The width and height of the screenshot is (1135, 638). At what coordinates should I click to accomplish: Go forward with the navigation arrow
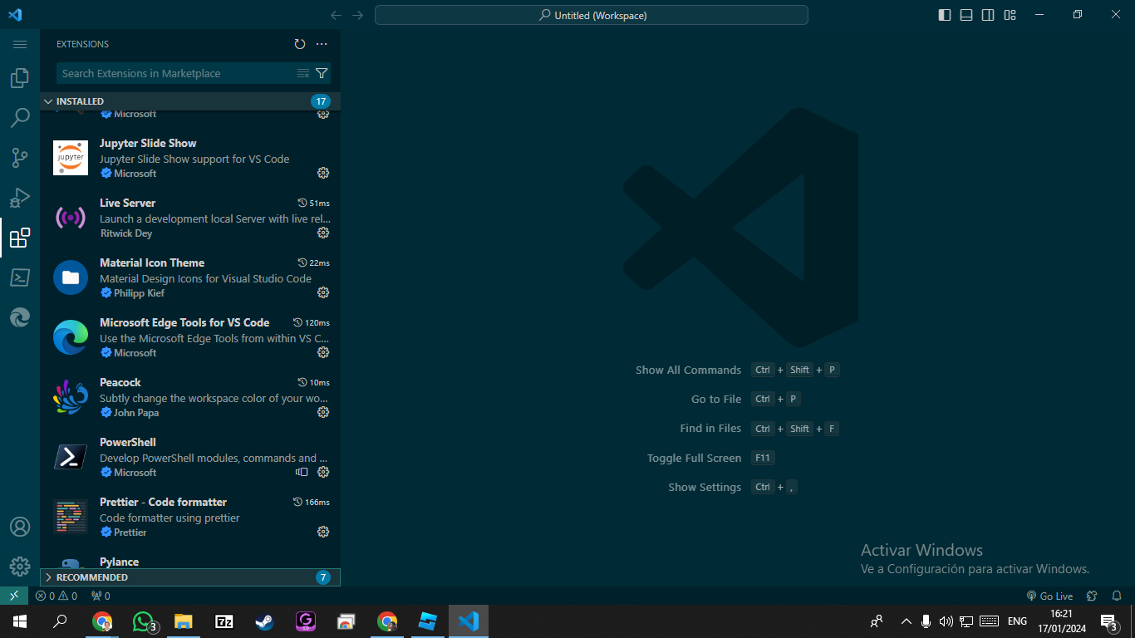[x=358, y=15]
